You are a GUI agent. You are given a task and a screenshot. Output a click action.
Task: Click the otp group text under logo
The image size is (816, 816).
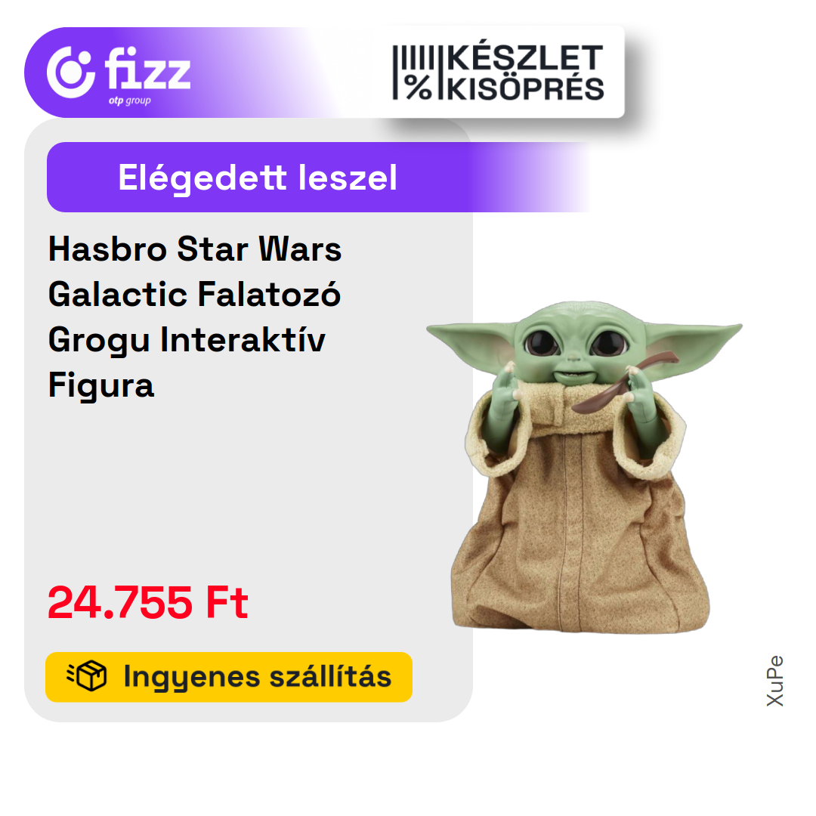(130, 100)
